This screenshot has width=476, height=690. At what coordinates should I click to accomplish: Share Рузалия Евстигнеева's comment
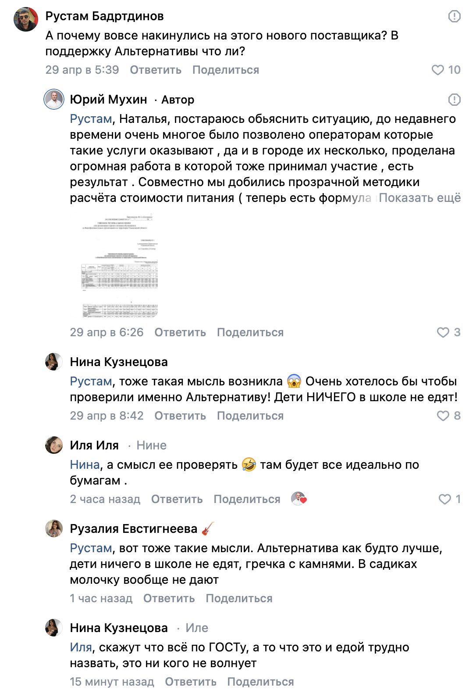tap(239, 598)
